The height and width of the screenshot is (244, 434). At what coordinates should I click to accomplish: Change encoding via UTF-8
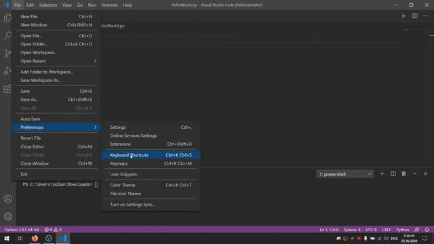coord(371,230)
